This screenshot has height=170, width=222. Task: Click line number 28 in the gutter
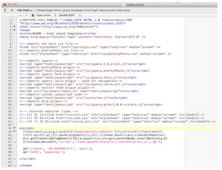click(9, 111)
